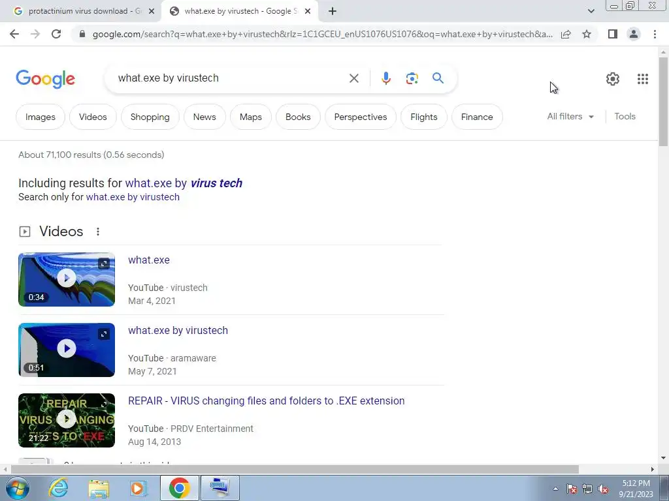Click the forward navigation arrow
The height and width of the screenshot is (501, 669).
[x=35, y=34]
